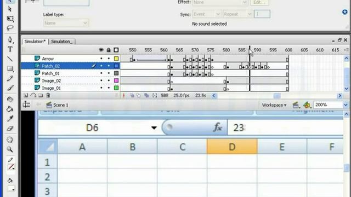The height and width of the screenshot is (197, 351).
Task: Select the Lasso tool
Action: click(10, 28)
